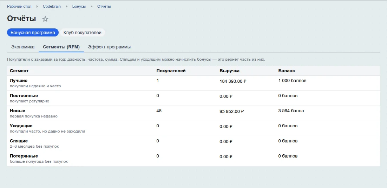Click balance 3 564 балла
This screenshot has height=188, width=387.
click(x=291, y=111)
